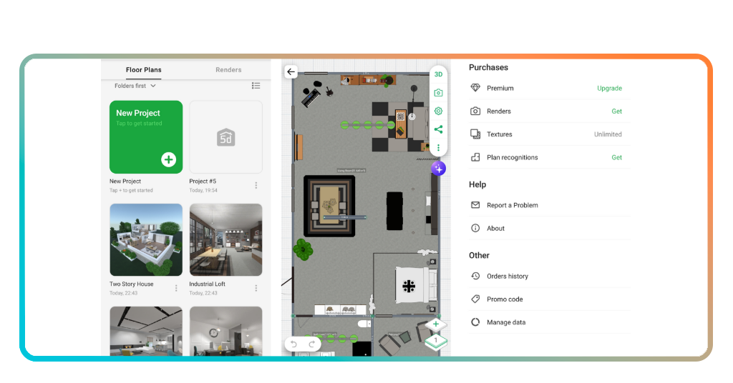Tap the green New Project card

[146, 137]
